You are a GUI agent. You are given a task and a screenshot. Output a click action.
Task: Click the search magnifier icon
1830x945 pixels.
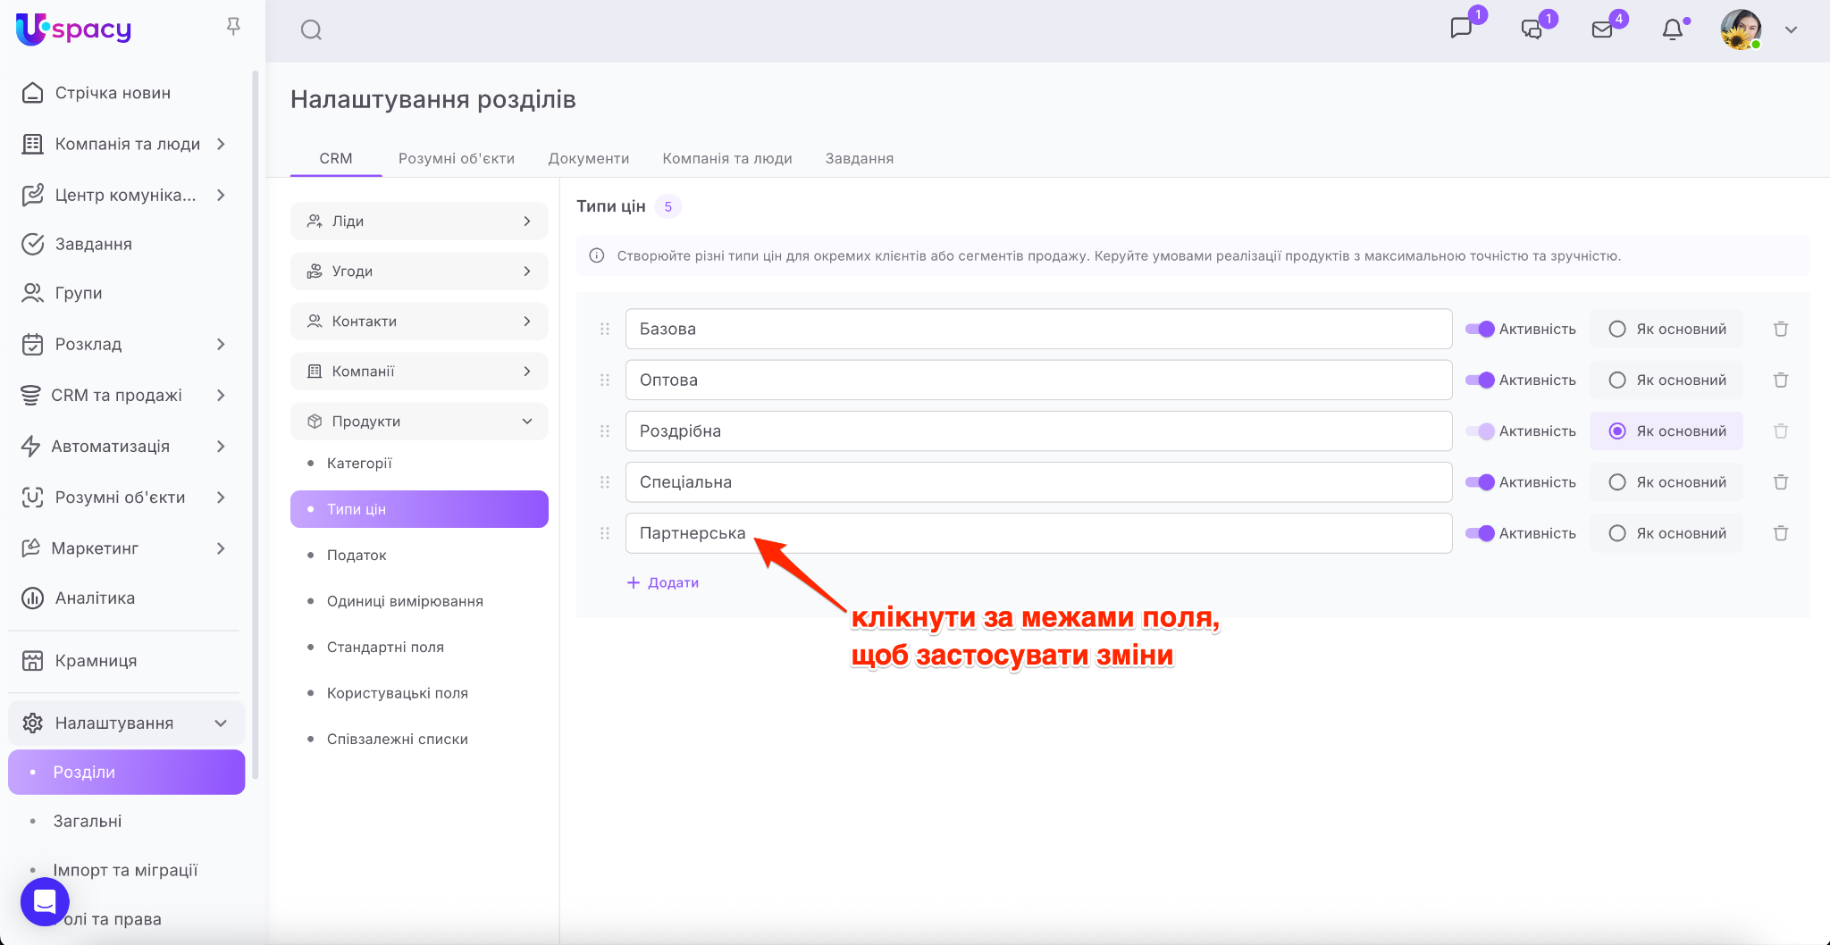tap(311, 30)
